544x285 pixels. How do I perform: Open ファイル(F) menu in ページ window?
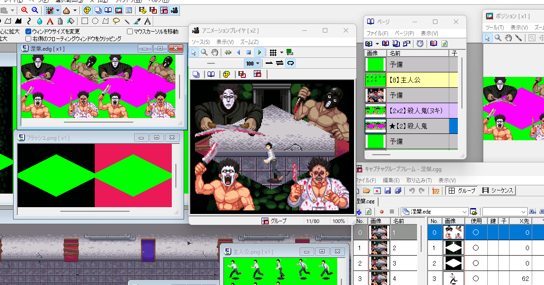tap(377, 33)
